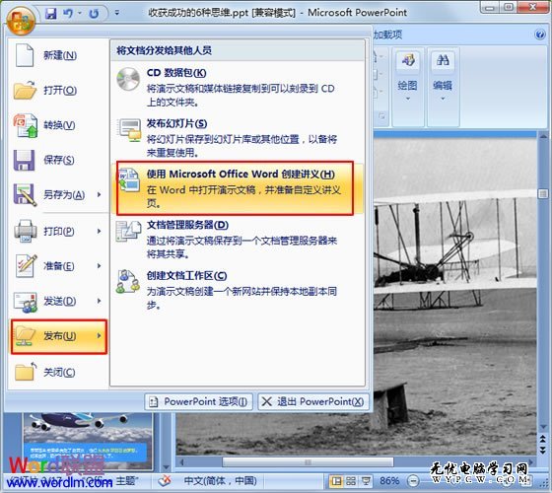Click the Undo arrow in quick access toolbar
Screen dimensions: 552x493
point(68,14)
